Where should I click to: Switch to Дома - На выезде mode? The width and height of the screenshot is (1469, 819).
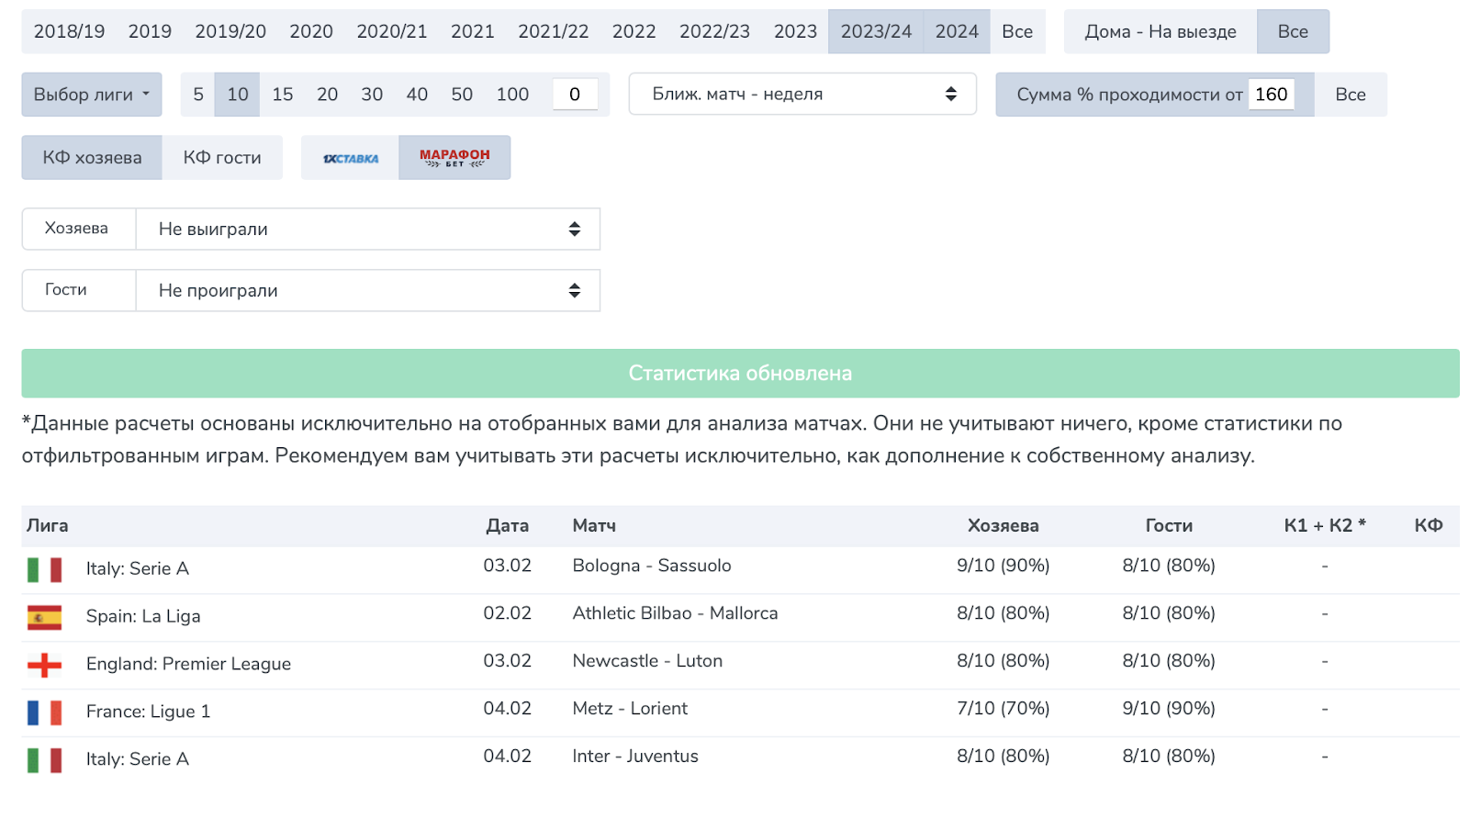[x=1161, y=31]
